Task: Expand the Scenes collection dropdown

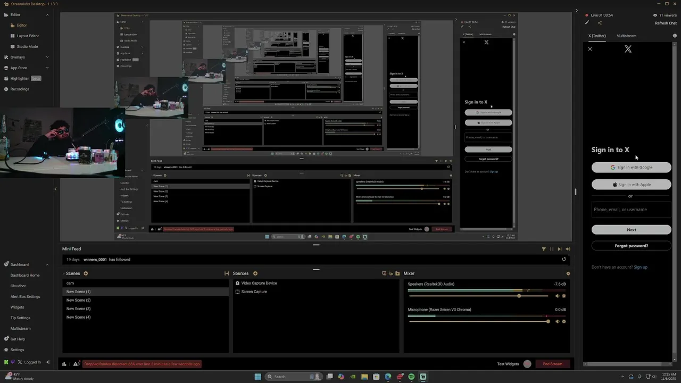Action: coord(64,273)
